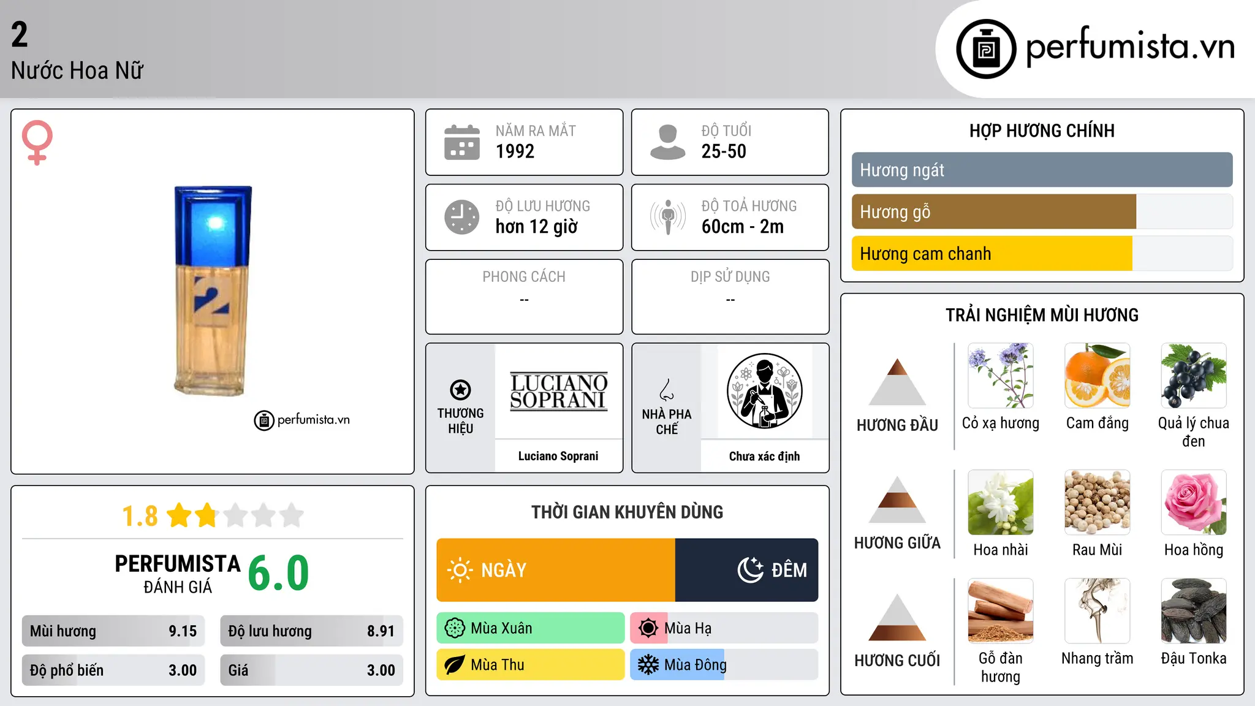Click the Nước Hoa Nữ subtitle
The width and height of the screenshot is (1255, 706).
[77, 71]
